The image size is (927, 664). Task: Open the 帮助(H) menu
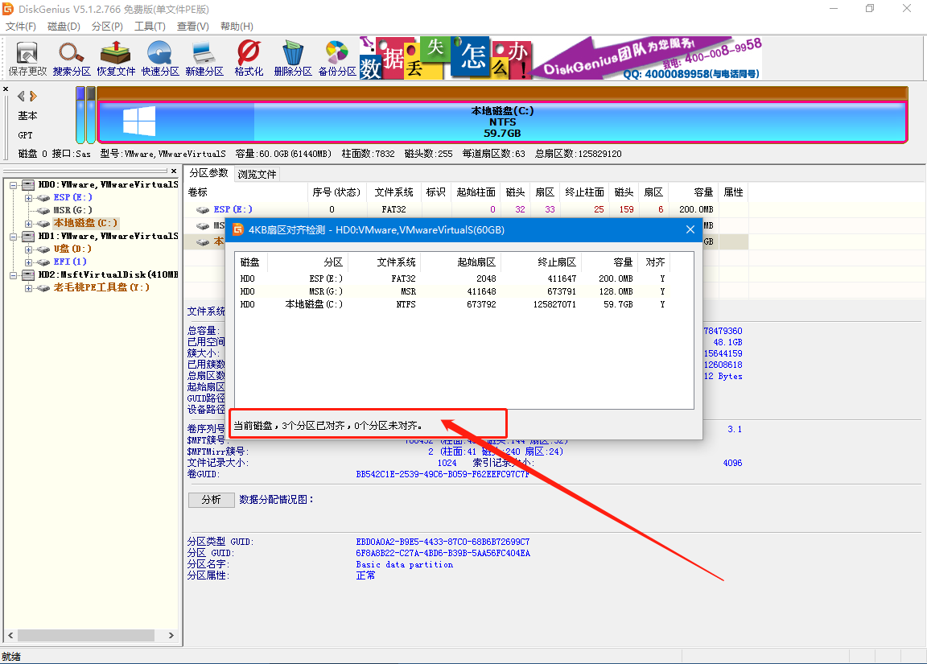(x=237, y=26)
